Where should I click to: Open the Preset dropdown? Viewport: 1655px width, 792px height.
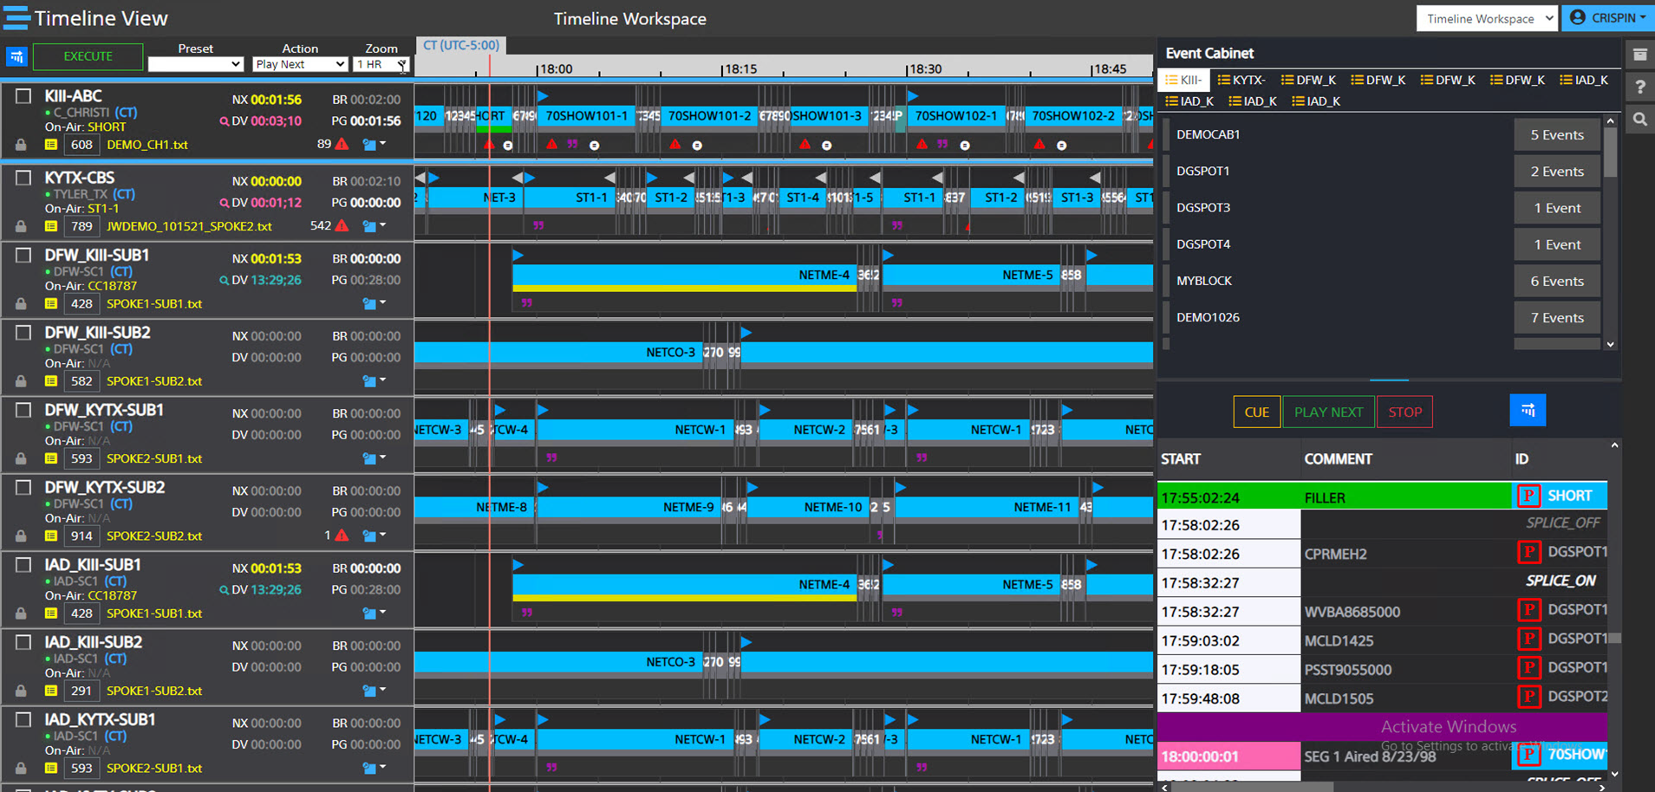[x=195, y=64]
